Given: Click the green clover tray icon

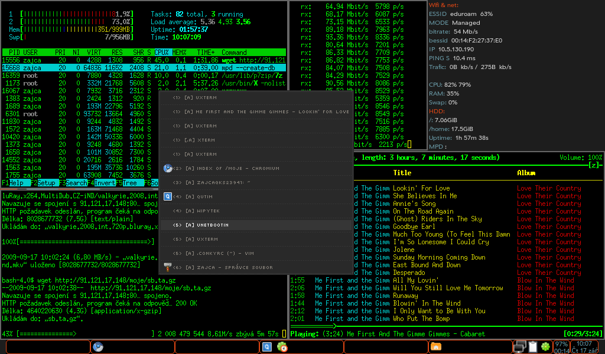Looking at the screenshot, I should tap(545, 347).
